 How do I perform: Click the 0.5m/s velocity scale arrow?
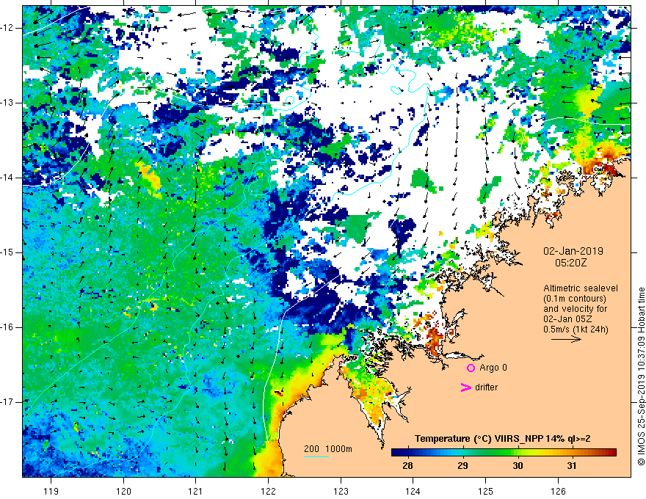[x=566, y=339]
